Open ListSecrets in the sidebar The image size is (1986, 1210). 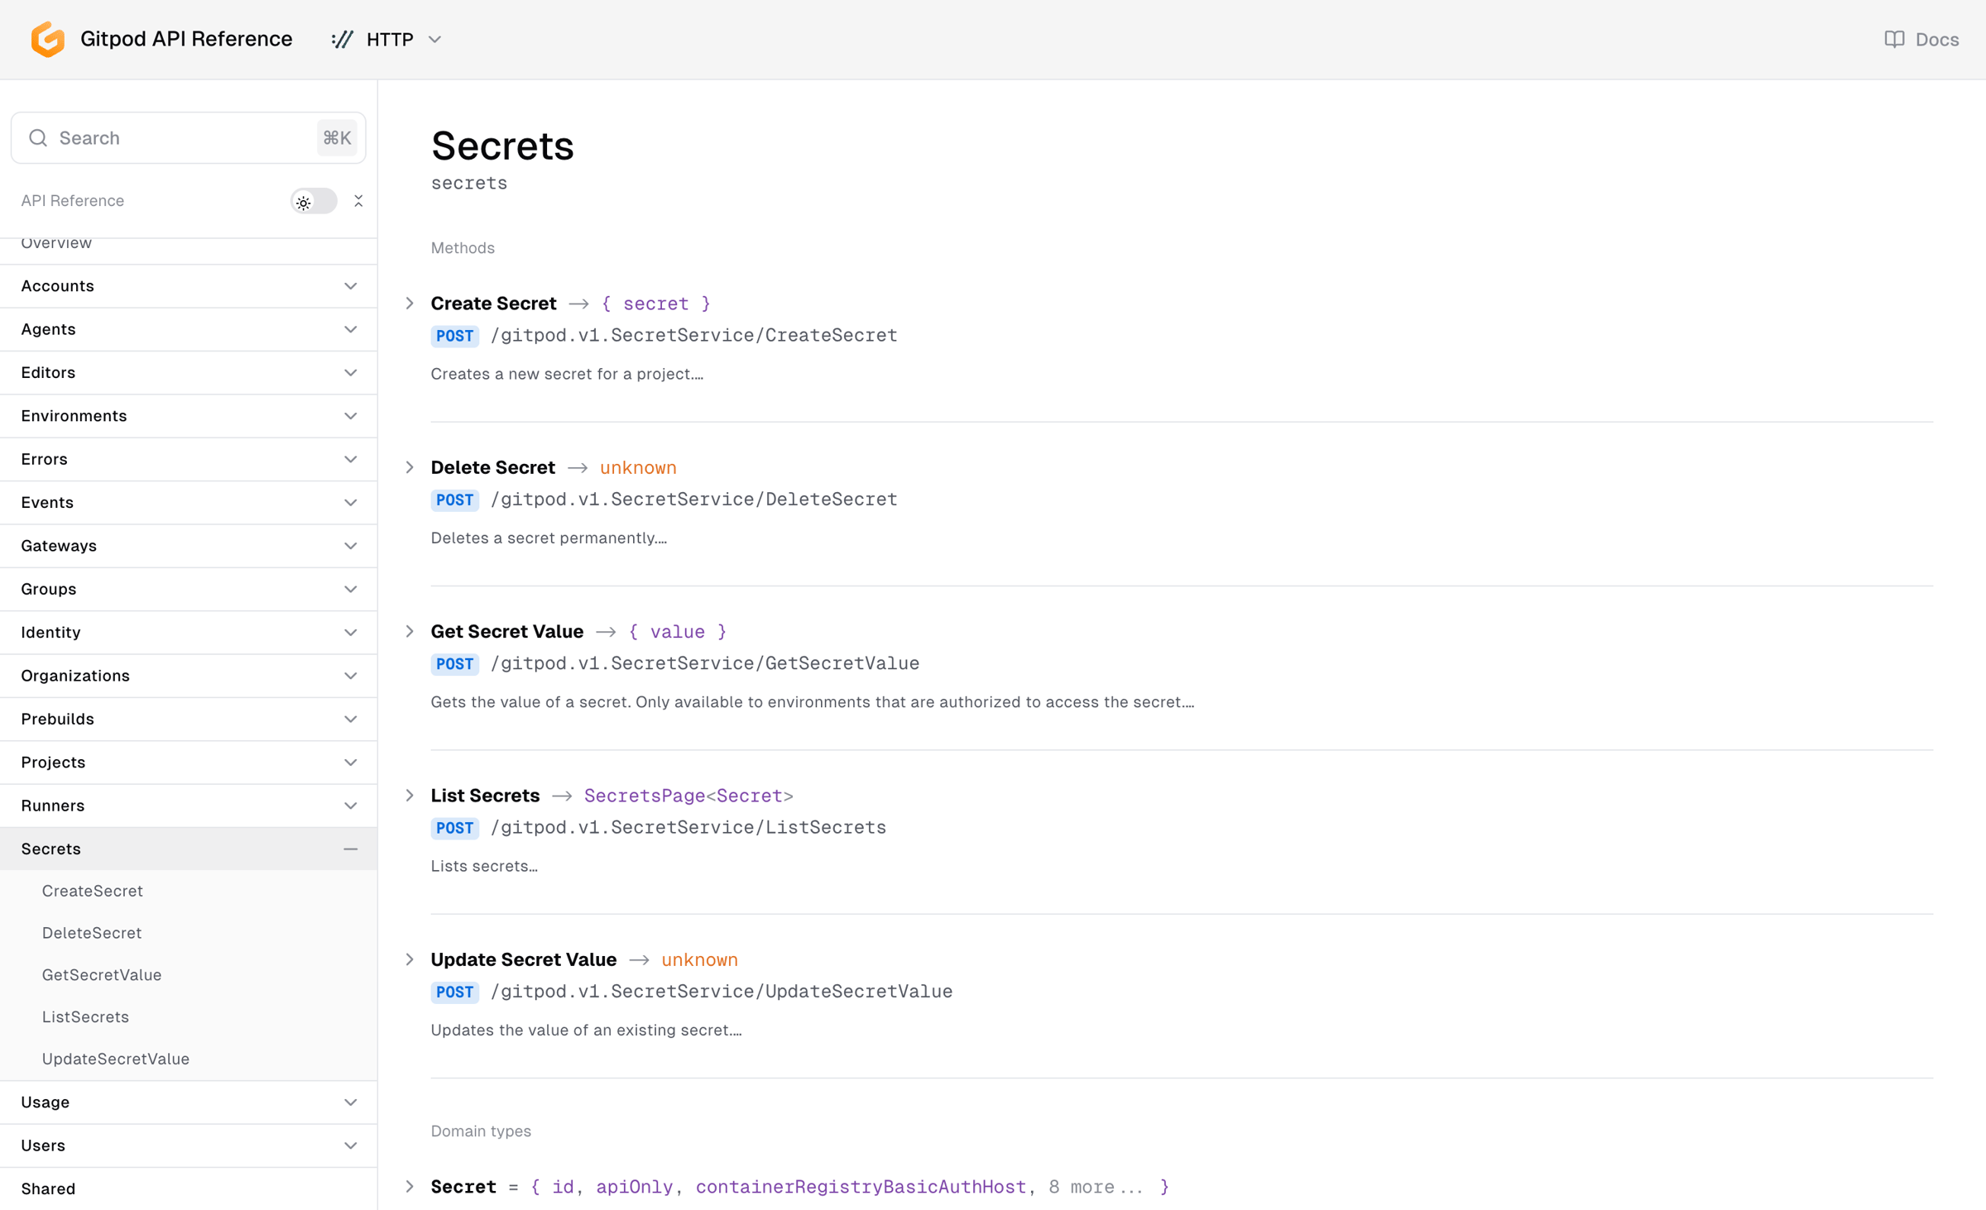pyautogui.click(x=85, y=1016)
